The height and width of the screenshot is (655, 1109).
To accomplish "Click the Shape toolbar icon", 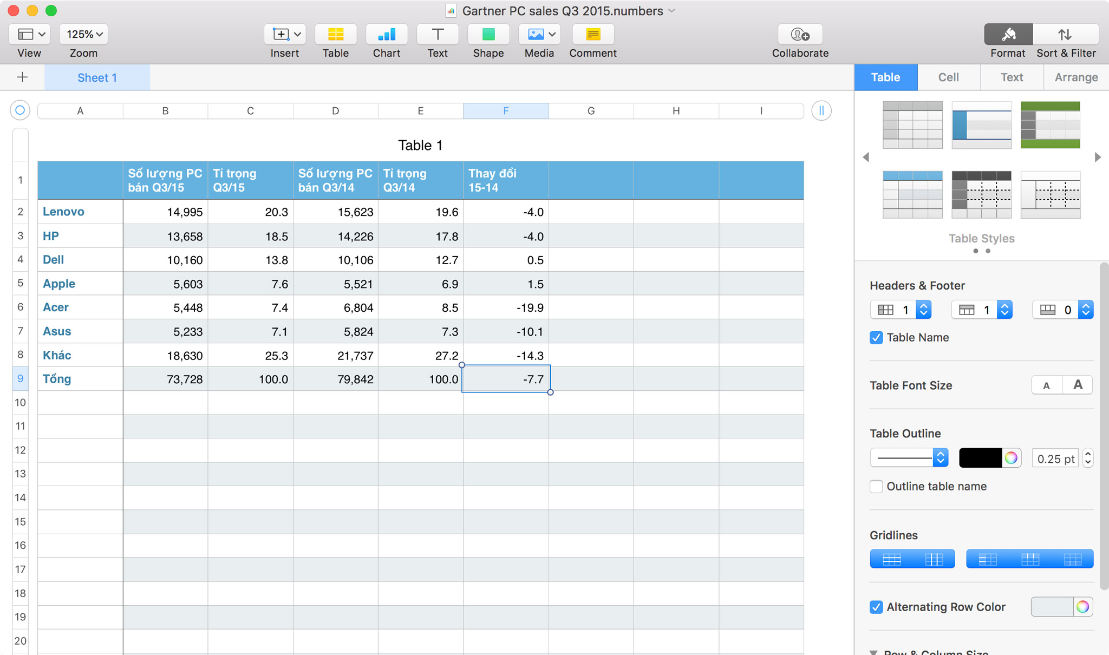I will [488, 34].
